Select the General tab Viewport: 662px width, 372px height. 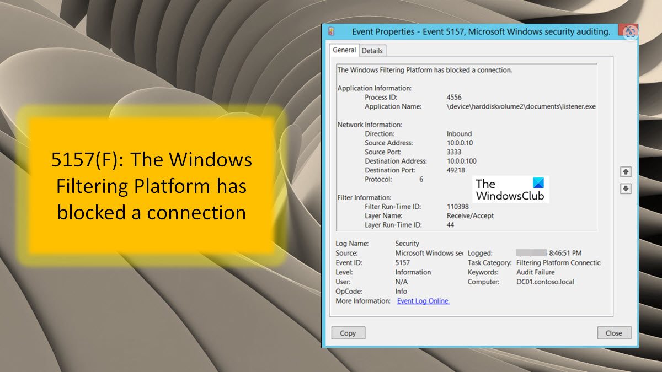[344, 50]
